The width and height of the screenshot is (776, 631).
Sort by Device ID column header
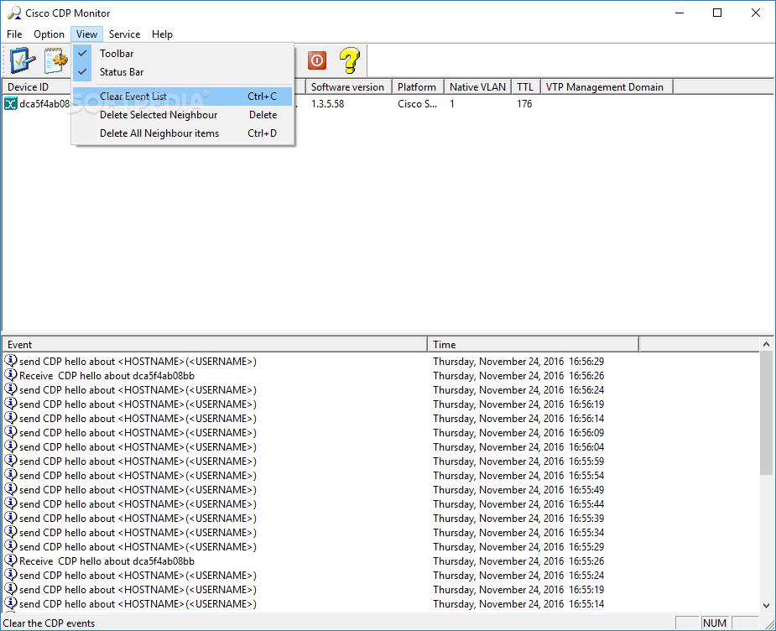click(x=37, y=87)
